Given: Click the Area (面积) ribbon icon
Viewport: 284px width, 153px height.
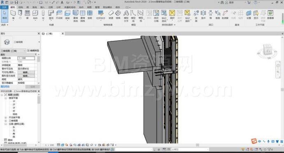Looking at the screenshot, I should [x=172, y=15].
